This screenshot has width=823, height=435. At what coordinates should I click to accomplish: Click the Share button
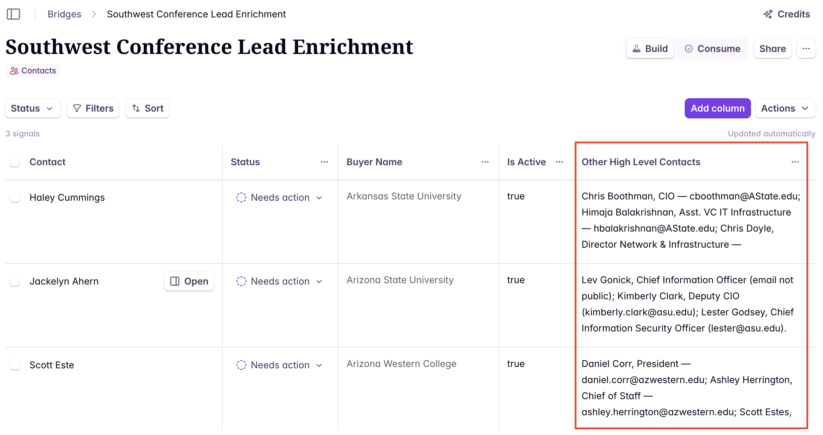(x=772, y=49)
